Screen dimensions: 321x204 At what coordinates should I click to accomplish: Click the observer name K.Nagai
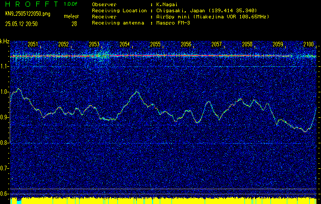pyautogui.click(x=167, y=5)
